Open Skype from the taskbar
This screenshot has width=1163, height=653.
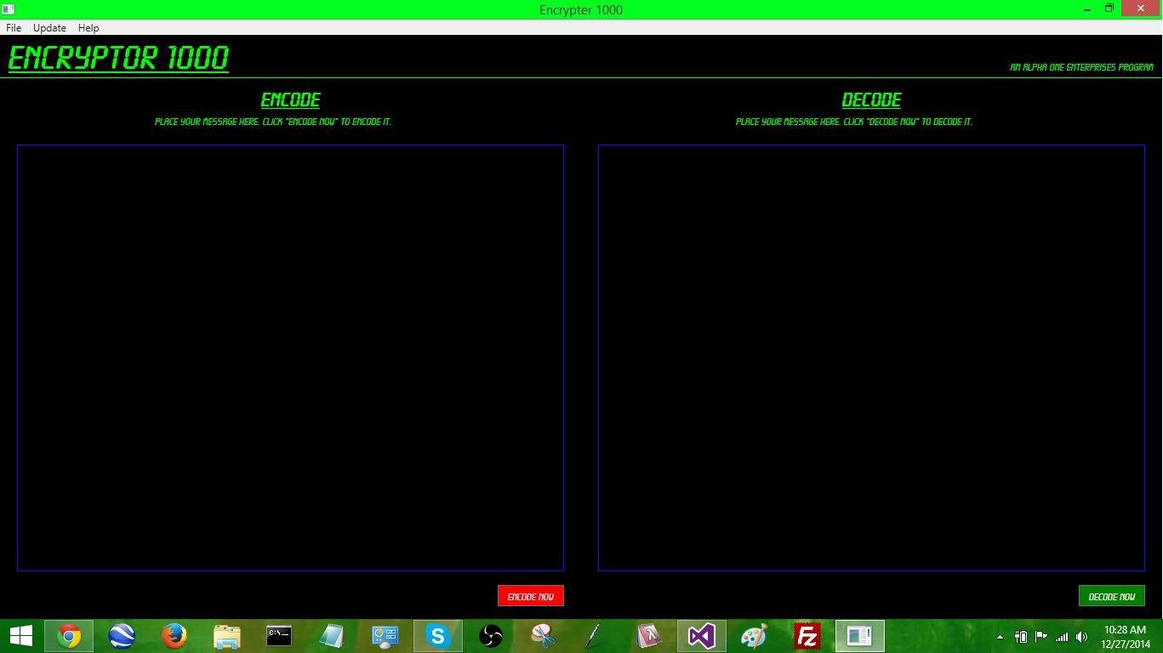point(438,635)
